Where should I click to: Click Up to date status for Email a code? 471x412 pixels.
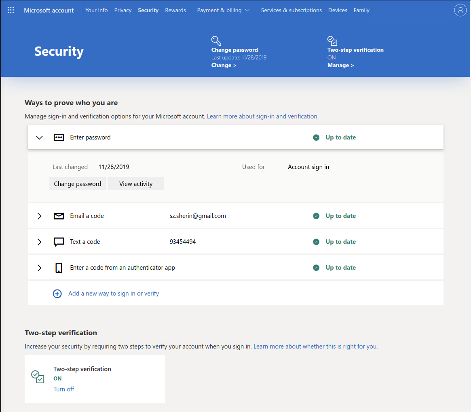[341, 216]
